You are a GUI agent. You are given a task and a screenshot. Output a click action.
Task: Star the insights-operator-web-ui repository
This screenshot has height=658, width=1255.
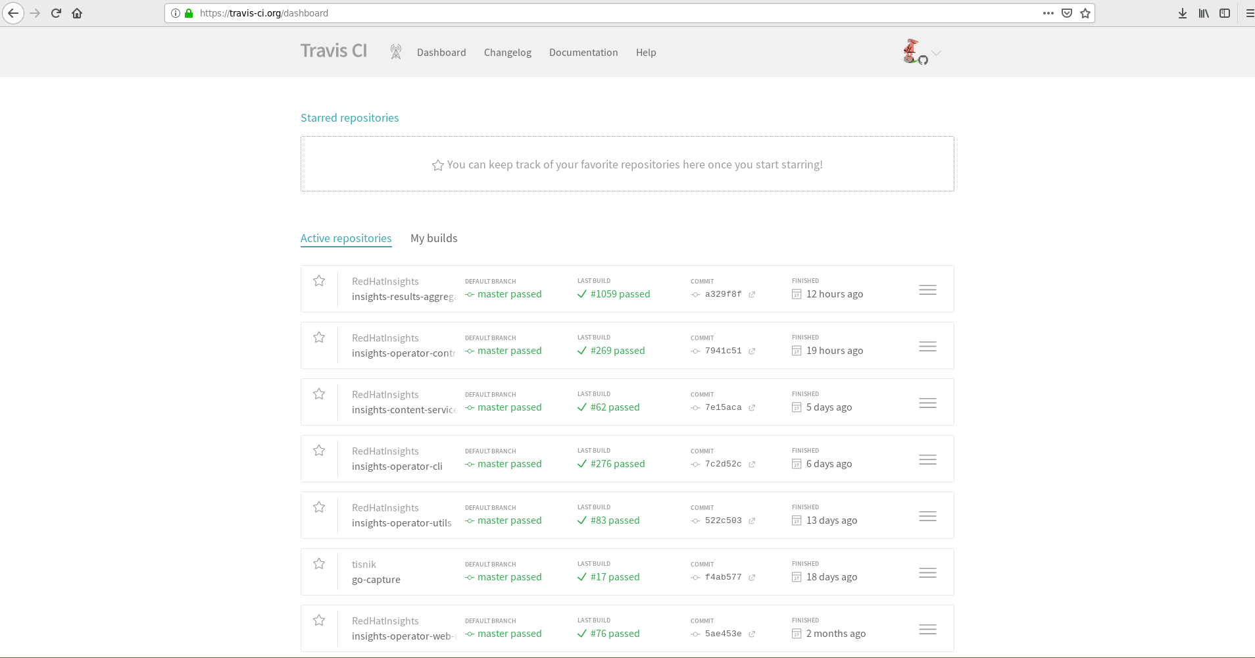click(x=319, y=620)
